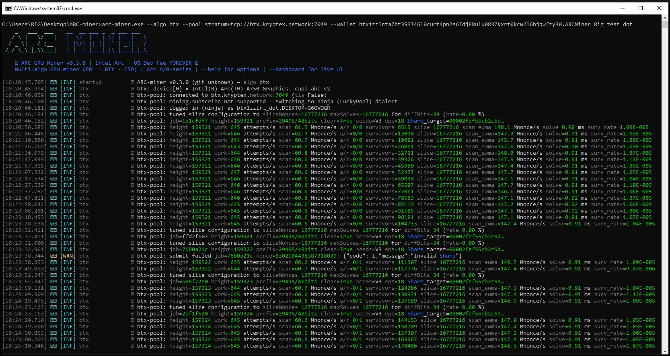
Task: Click the 'ARC GPU Miner v0.3.0' banner text
Action: [x=53, y=63]
